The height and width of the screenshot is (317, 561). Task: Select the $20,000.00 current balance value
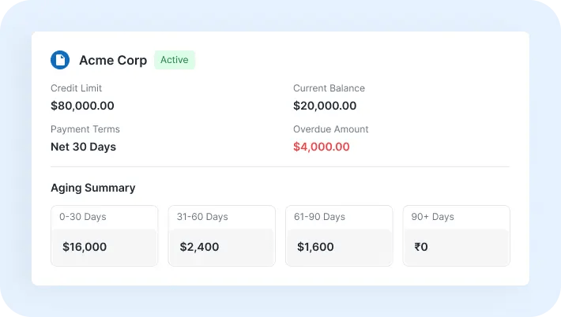[x=325, y=106]
